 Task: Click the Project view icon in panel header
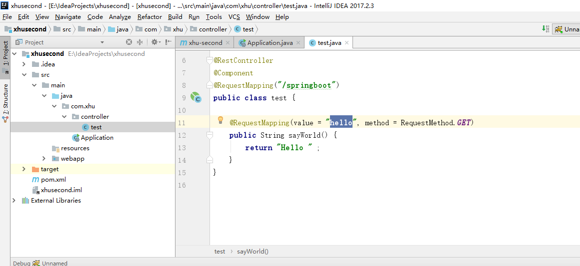19,42
